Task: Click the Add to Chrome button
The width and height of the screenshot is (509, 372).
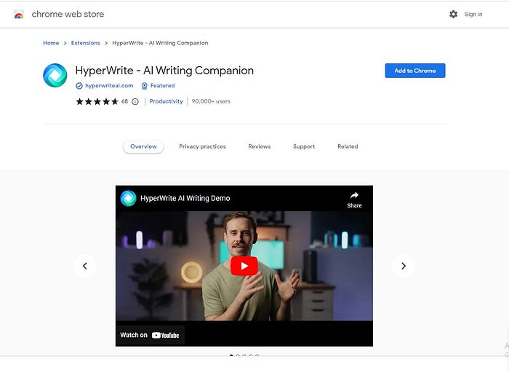Action: click(x=415, y=71)
